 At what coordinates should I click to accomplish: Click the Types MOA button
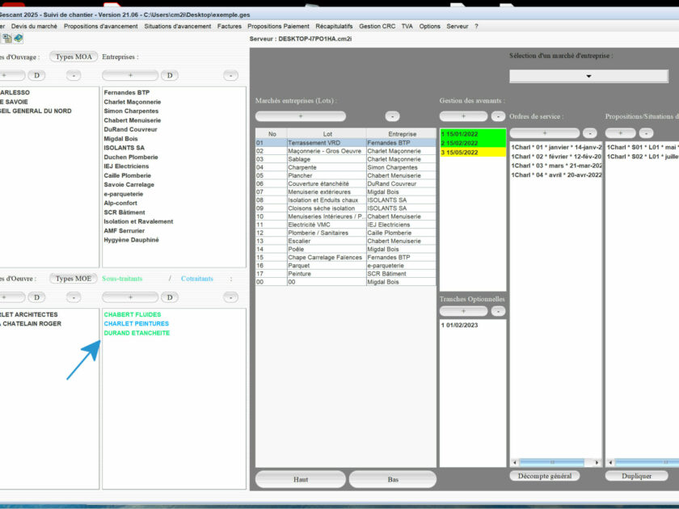pos(74,57)
